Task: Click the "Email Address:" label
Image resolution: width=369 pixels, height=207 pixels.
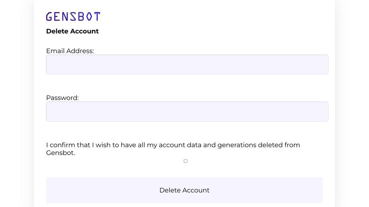Action: click(70, 51)
